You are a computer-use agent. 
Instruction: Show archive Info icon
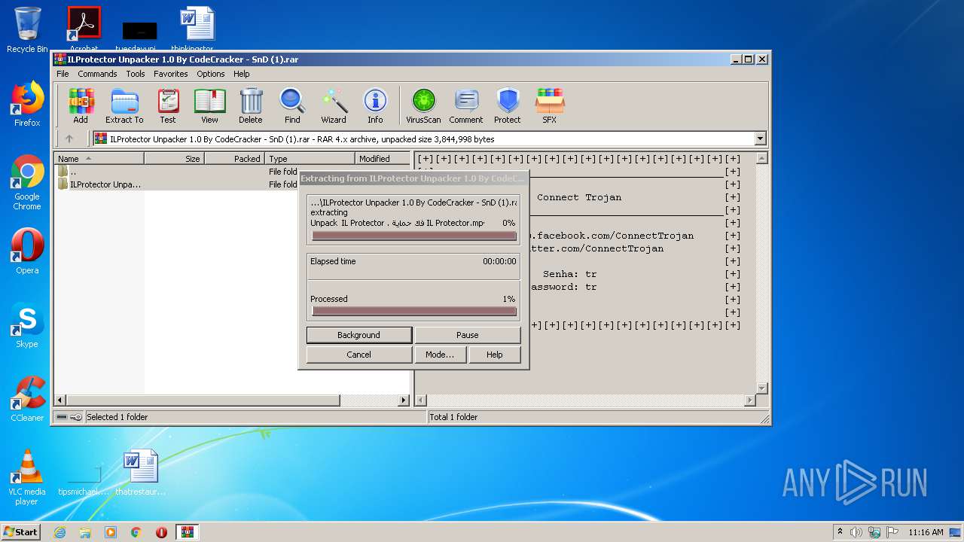375,105
